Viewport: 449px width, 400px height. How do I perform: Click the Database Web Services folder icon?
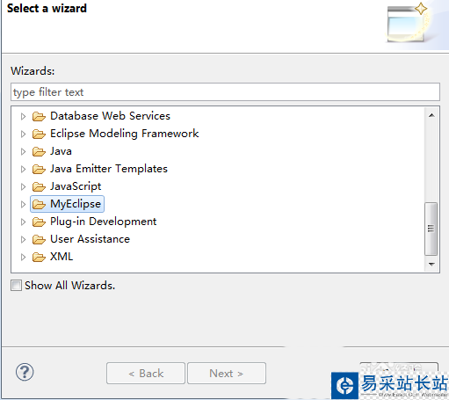click(39, 116)
